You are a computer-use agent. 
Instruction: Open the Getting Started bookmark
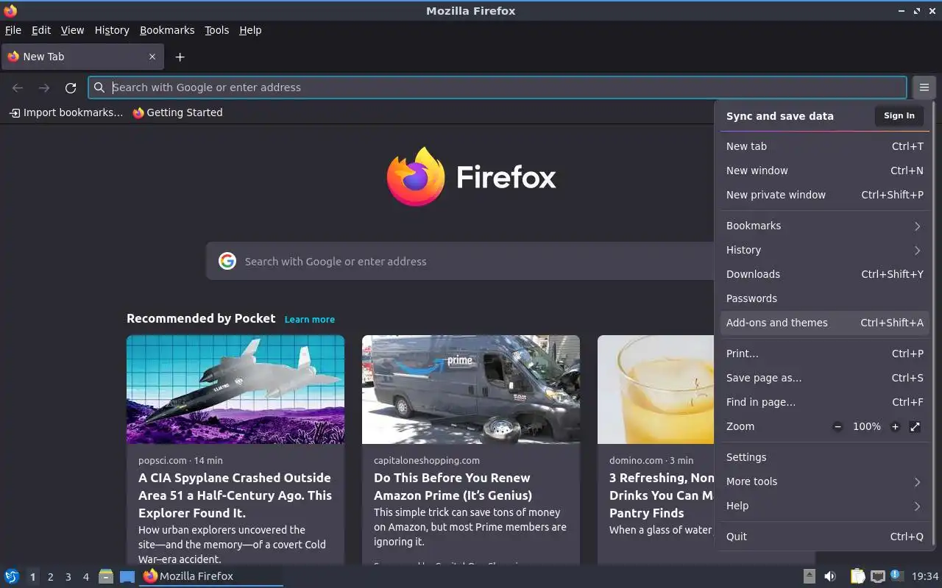[x=177, y=112]
